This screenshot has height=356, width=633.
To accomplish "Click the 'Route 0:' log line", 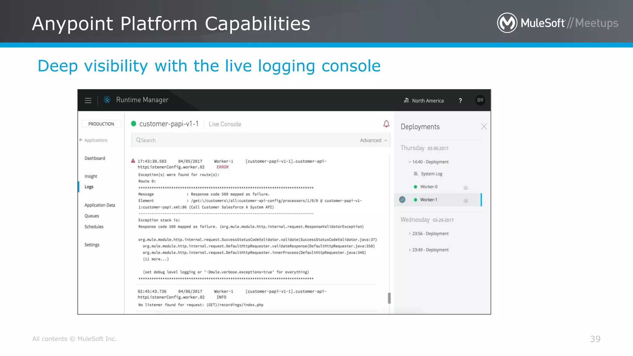I will [x=147, y=181].
